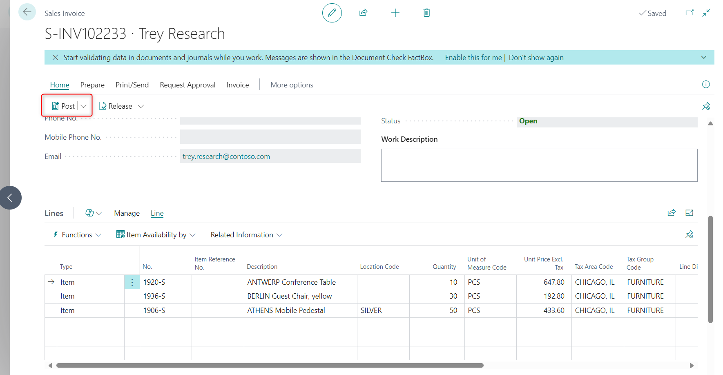Open the Prepare menu
Viewport: 723px width, 375px height.
point(92,85)
